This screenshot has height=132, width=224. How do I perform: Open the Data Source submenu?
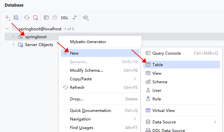tap(164, 122)
